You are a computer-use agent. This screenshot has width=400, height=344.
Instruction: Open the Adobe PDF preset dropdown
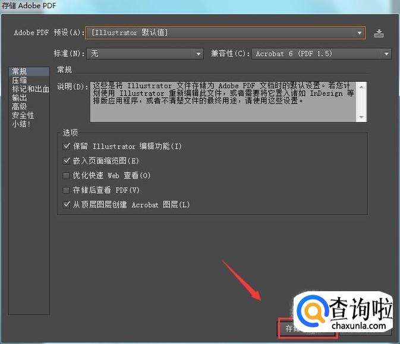(x=225, y=33)
